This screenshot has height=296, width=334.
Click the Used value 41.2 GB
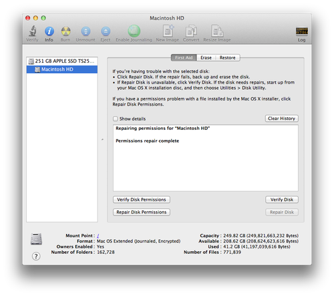pos(257,246)
